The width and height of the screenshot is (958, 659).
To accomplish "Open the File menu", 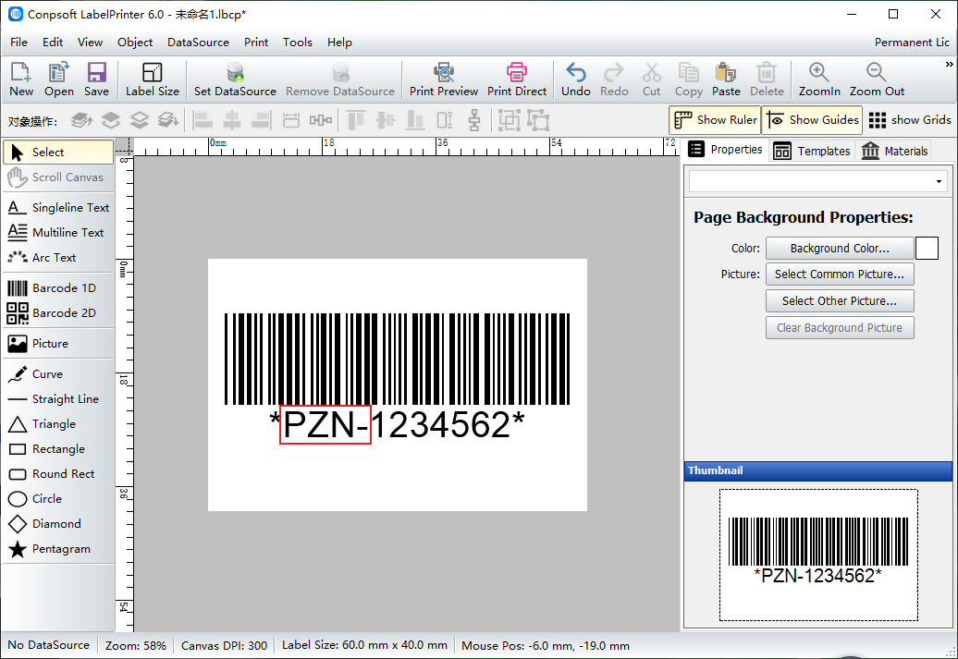I will click(18, 43).
